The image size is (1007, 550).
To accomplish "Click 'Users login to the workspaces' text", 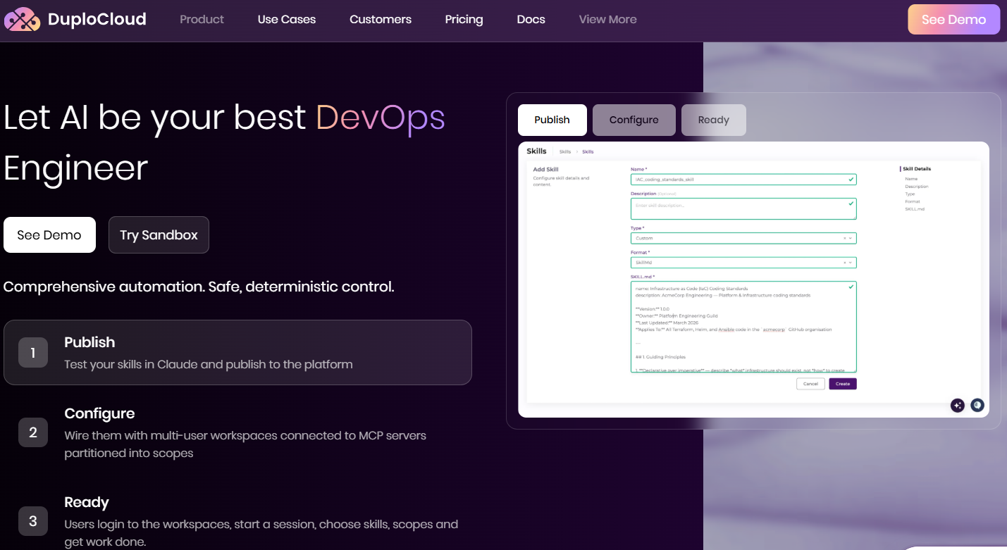I will click(x=261, y=533).
